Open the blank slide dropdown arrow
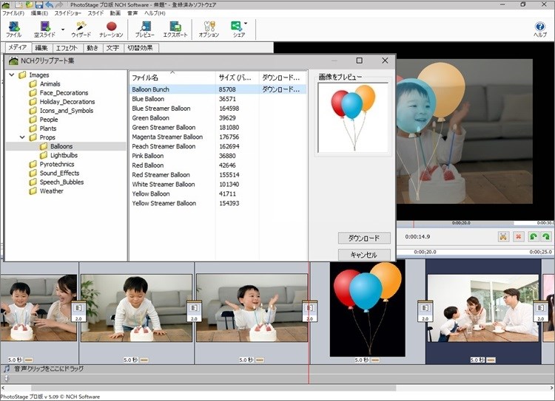 pyautogui.click(x=63, y=30)
